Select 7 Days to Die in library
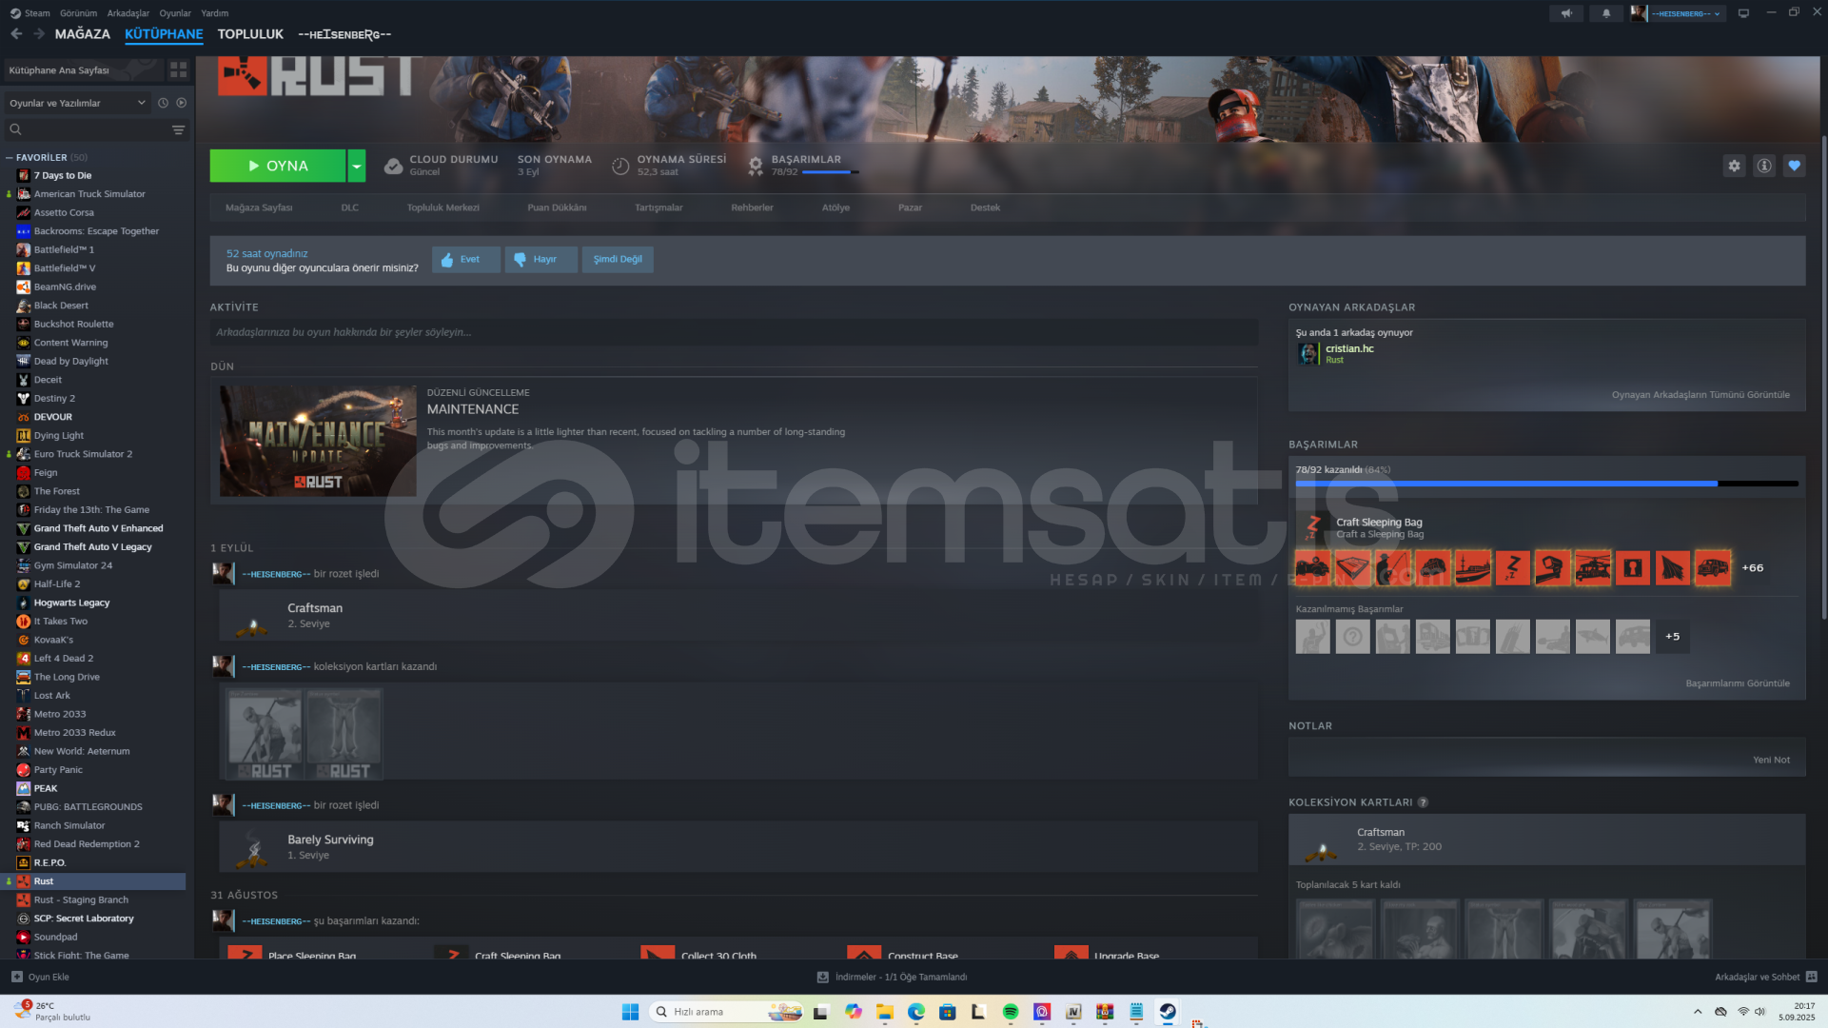 click(63, 176)
